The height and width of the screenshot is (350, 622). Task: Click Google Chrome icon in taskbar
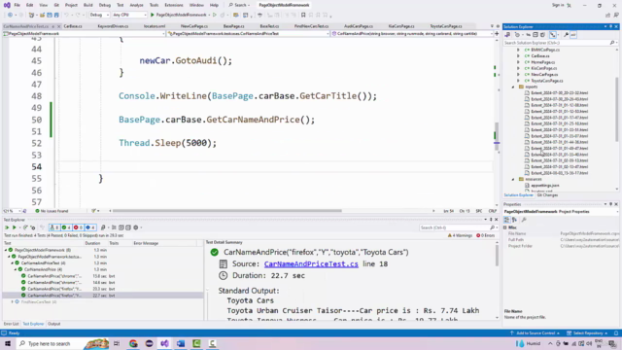pos(133,343)
